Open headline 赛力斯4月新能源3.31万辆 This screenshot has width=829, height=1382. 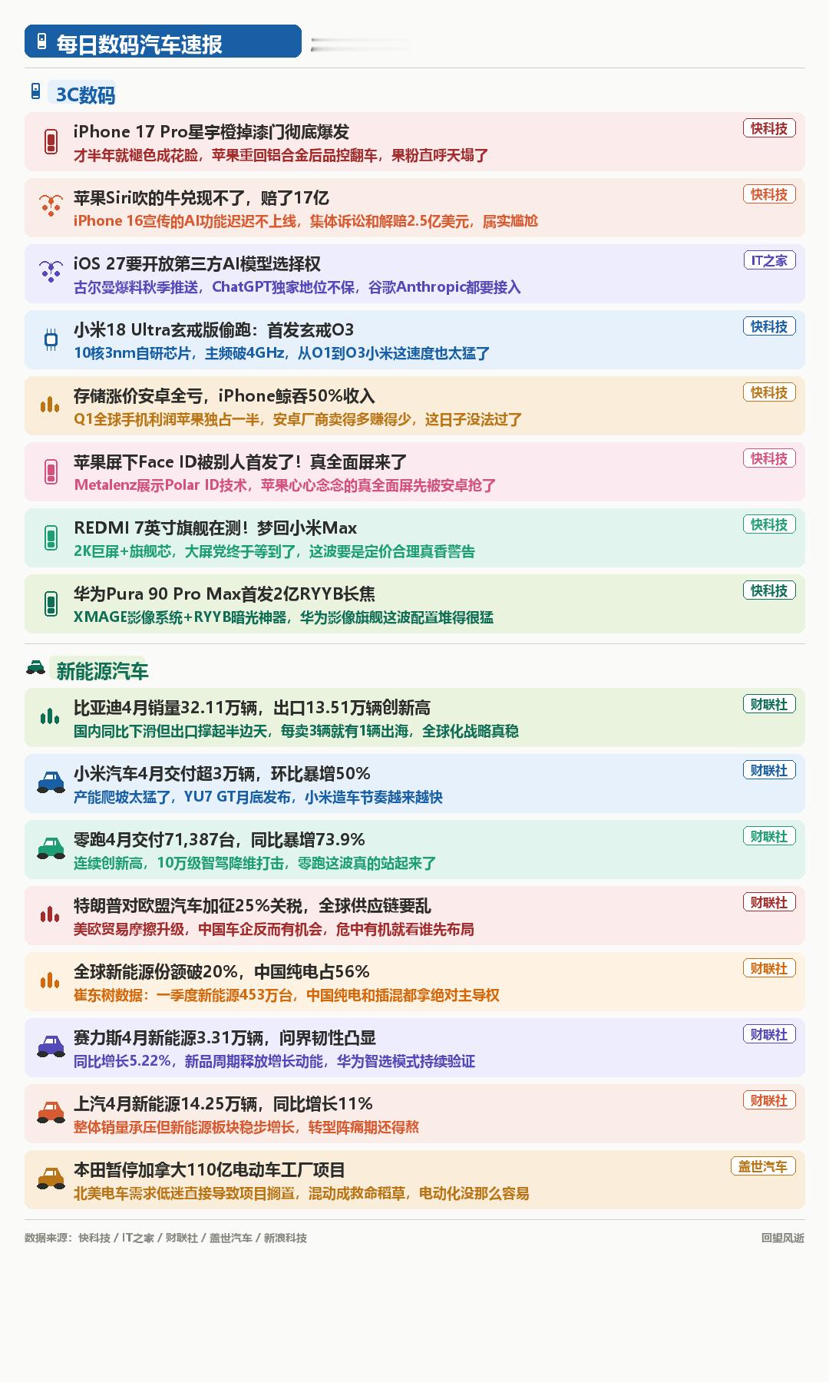click(x=225, y=1037)
